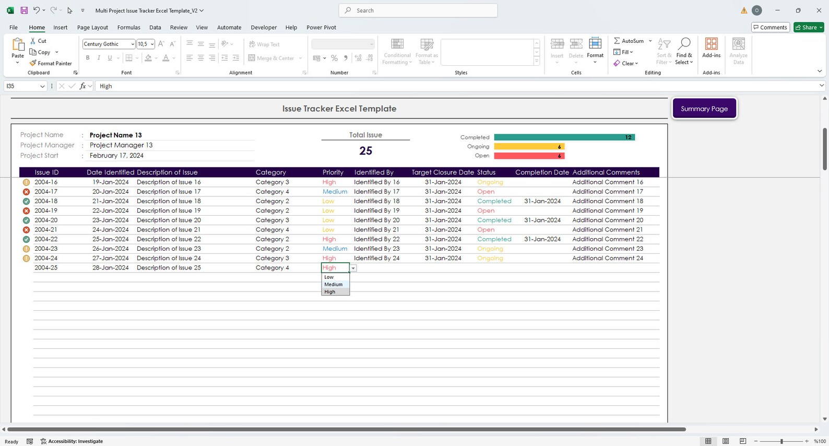This screenshot has height=446, width=829.
Task: Collapse the ribbon with chevron
Action: (819, 71)
